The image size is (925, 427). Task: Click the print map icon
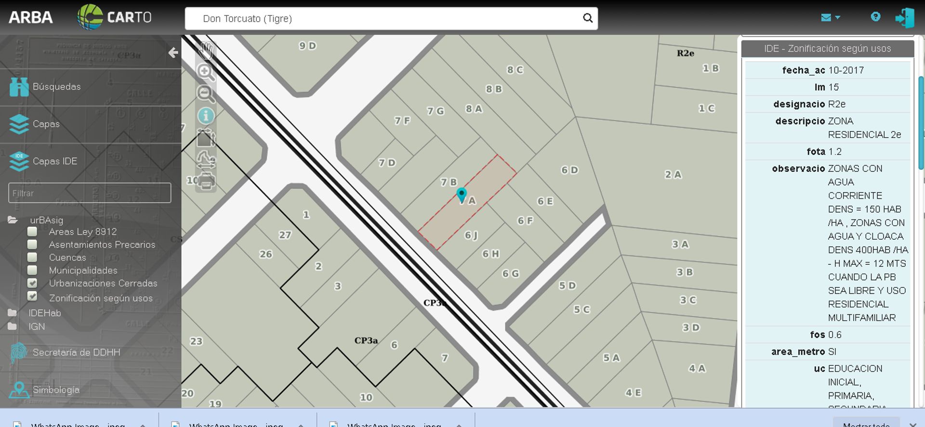click(206, 181)
